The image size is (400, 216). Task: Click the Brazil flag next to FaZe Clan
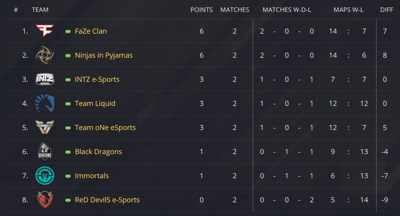tap(68, 32)
